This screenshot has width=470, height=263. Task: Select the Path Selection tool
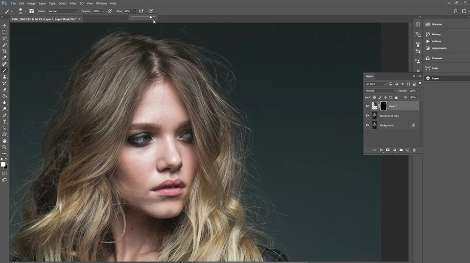[4, 128]
